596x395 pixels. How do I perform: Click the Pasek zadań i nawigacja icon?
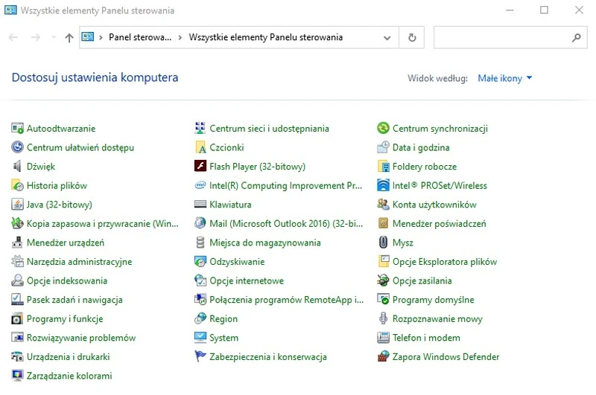(17, 299)
